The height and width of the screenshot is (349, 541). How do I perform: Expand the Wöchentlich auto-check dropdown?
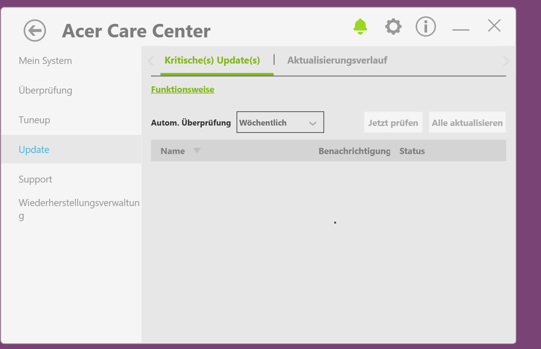point(280,122)
